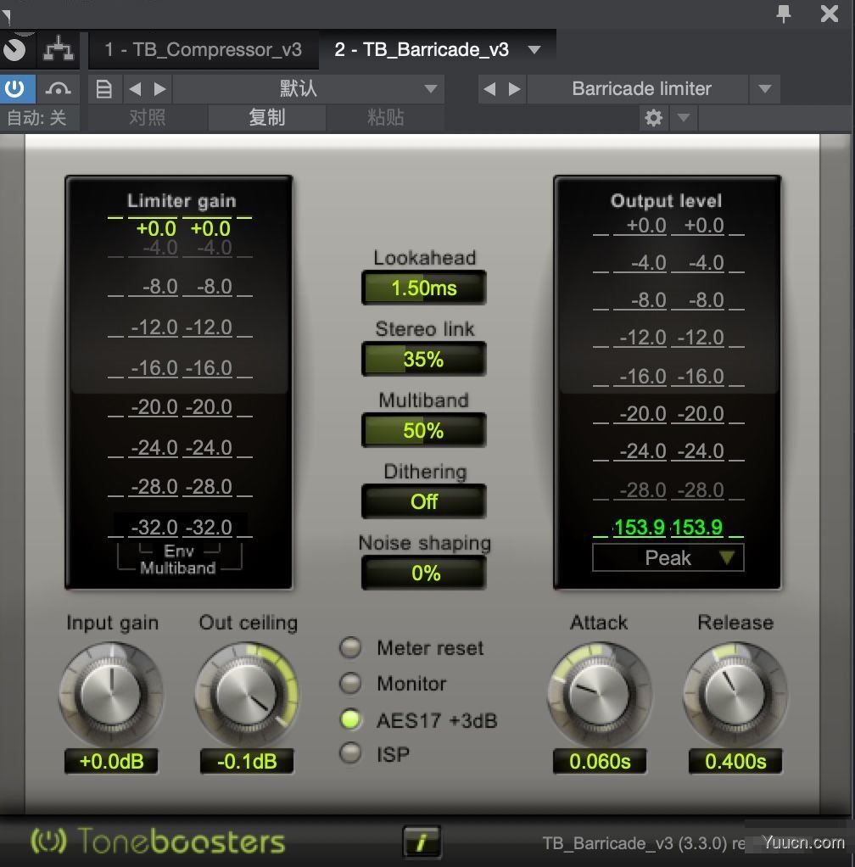The height and width of the screenshot is (867, 855).
Task: Open the info button on the bottom bar
Action: [x=422, y=842]
